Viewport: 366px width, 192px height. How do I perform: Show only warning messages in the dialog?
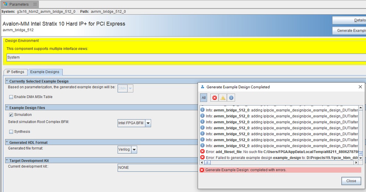click(x=223, y=98)
